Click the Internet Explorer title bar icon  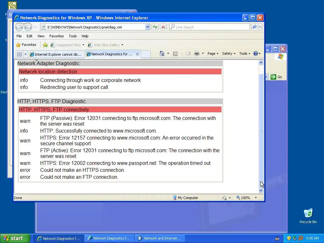(x=17, y=18)
